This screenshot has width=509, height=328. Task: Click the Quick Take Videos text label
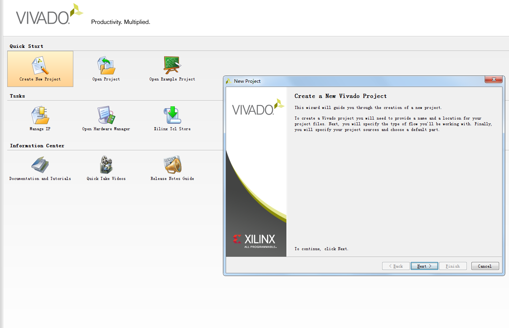(106, 179)
